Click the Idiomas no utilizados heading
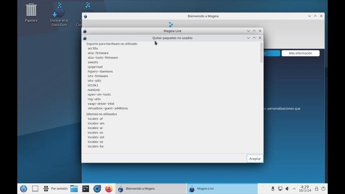This screenshot has width=345, height=194. click(102, 114)
